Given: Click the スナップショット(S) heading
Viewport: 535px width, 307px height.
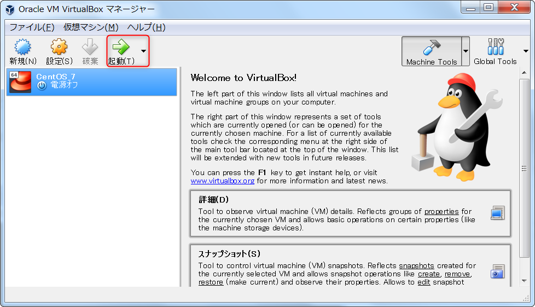Looking at the screenshot, I should click(x=229, y=254).
